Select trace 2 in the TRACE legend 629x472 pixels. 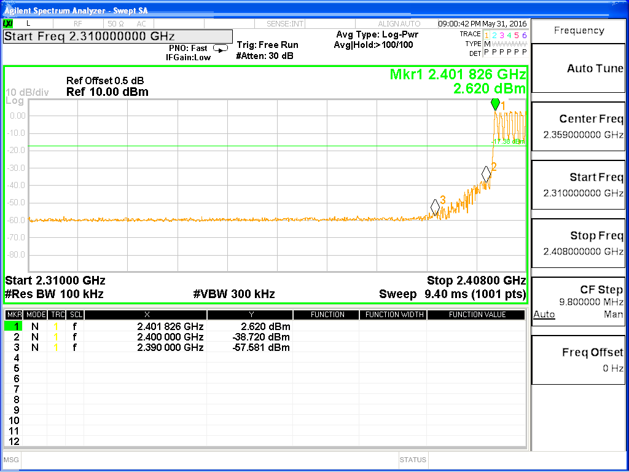pyautogui.click(x=494, y=35)
